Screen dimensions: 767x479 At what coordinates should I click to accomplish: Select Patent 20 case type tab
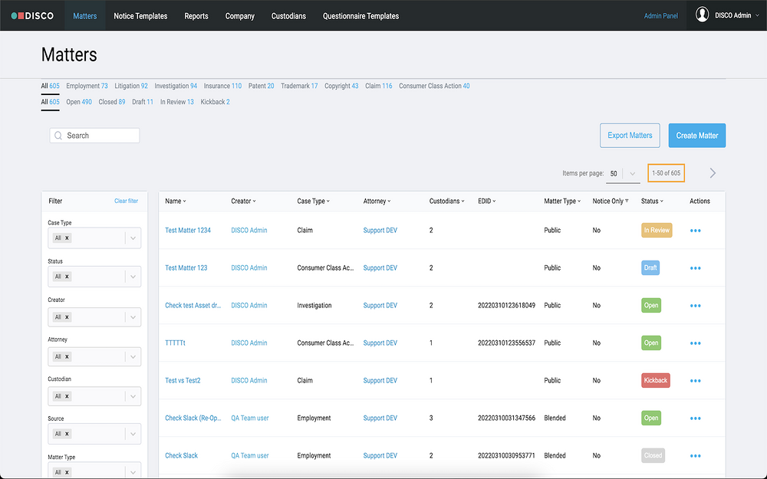click(262, 86)
